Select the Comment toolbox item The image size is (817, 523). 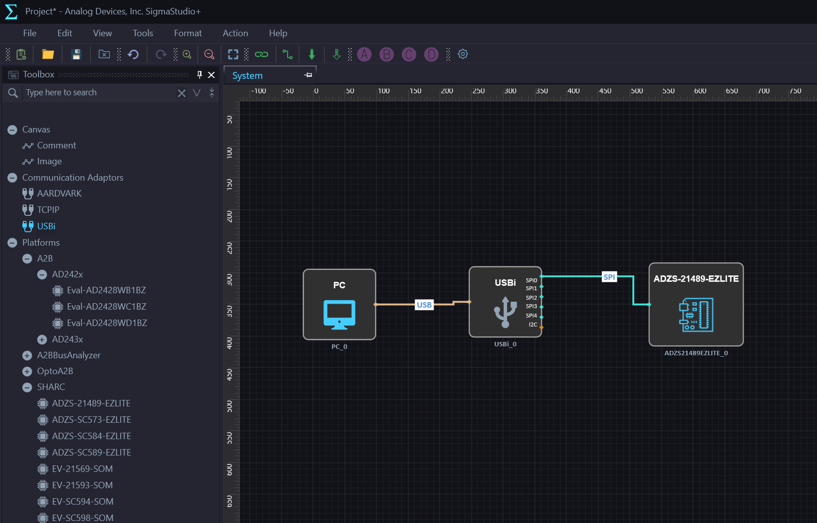pyautogui.click(x=49, y=145)
